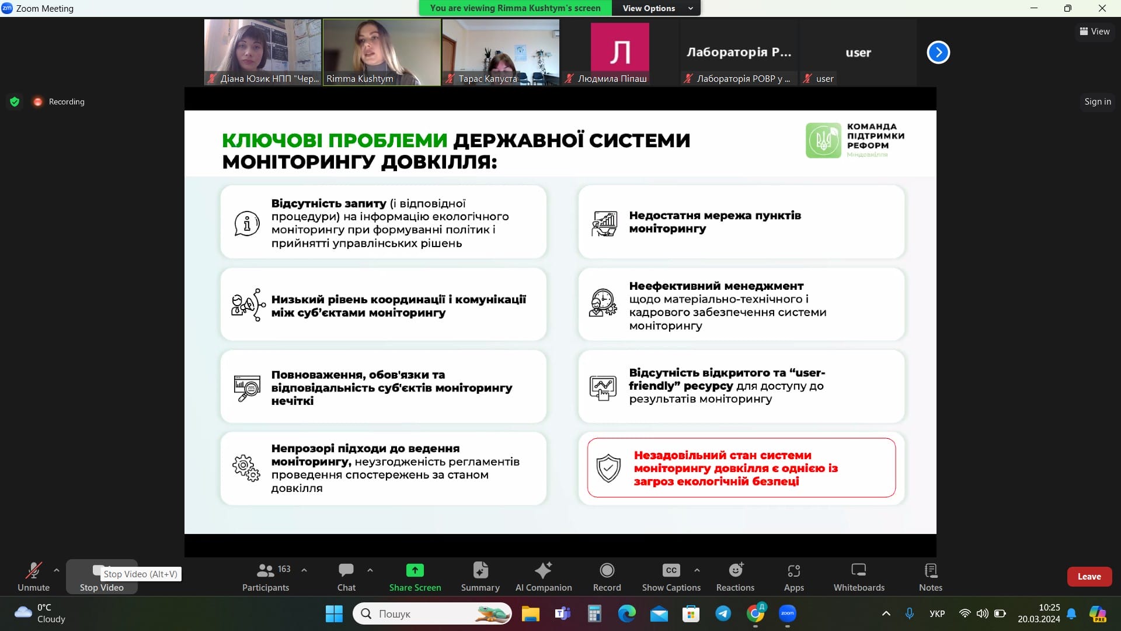
Task: Expand the View Options dropdown
Action: [657, 8]
